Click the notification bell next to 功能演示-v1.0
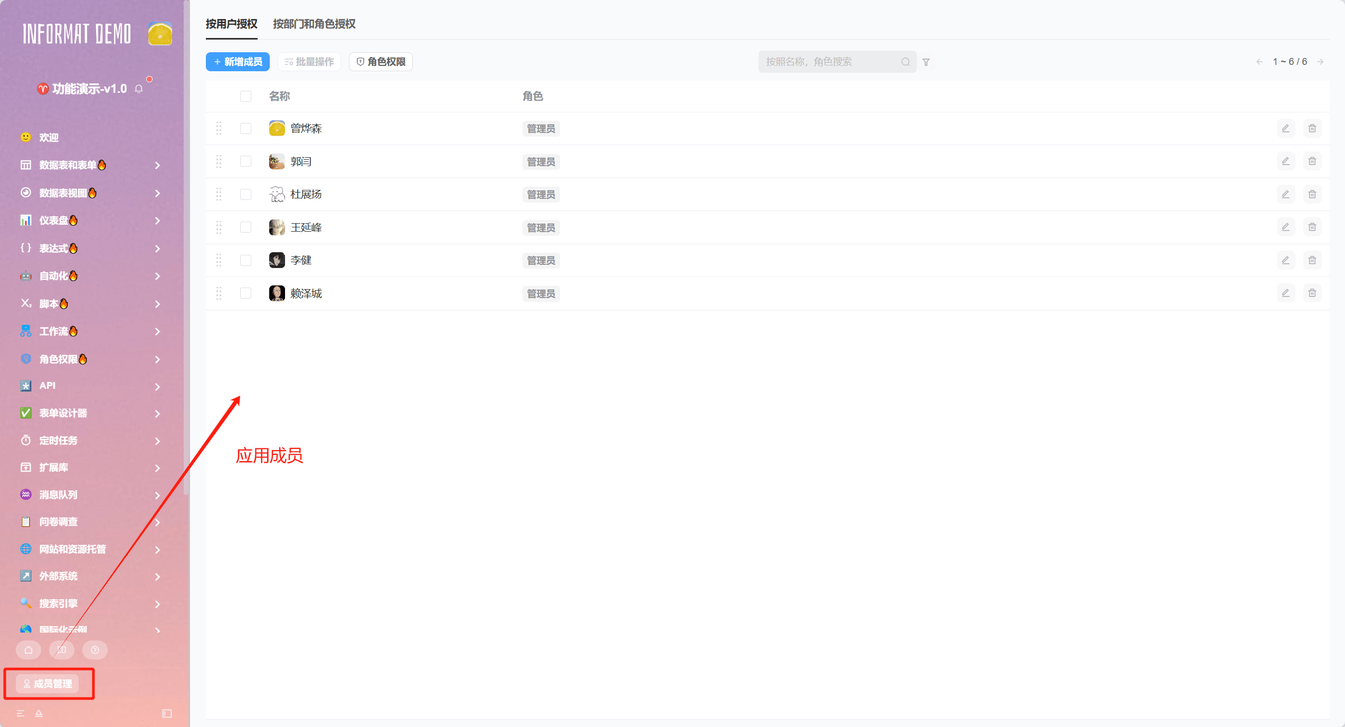Screen dimensions: 1345x727 139,89
